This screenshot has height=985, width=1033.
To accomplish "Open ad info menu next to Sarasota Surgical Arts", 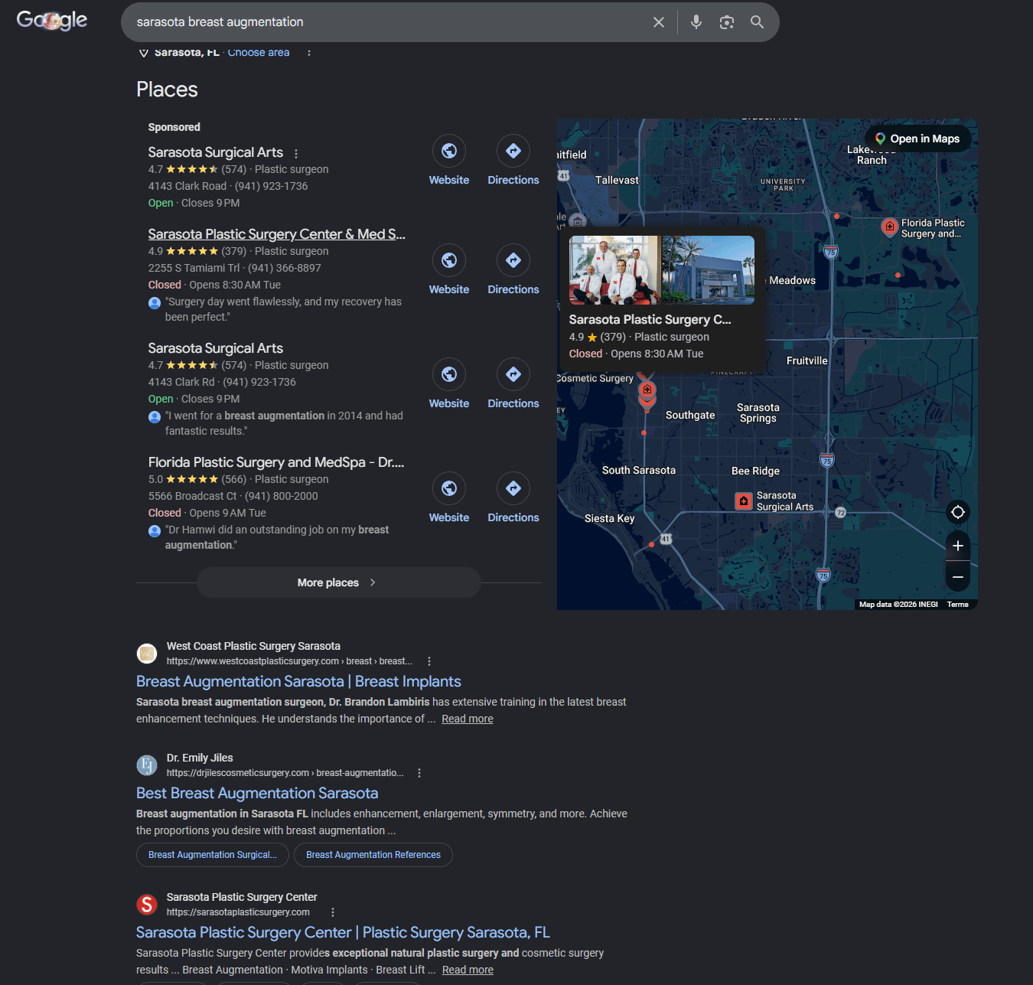I will point(296,153).
